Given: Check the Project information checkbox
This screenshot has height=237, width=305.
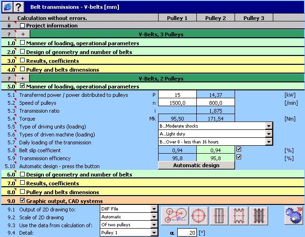Looking at the screenshot, I should (x=22, y=26).
